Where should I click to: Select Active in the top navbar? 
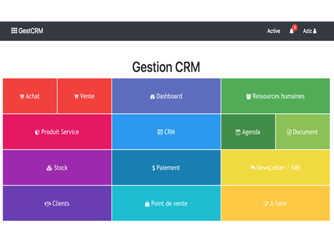click(x=273, y=31)
